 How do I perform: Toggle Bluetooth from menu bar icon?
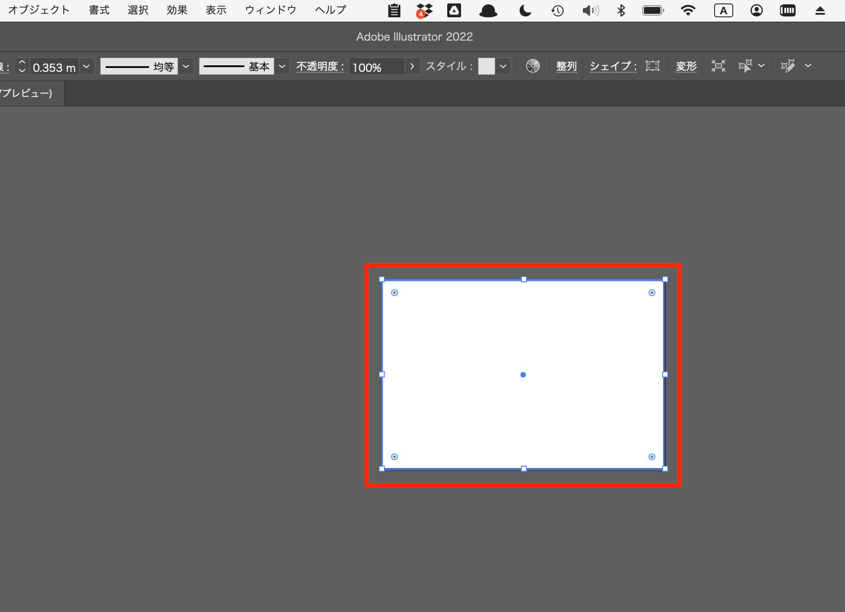pyautogui.click(x=621, y=10)
